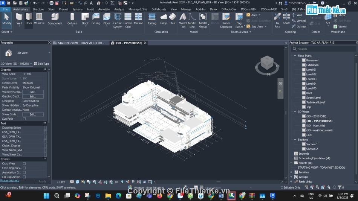
Task: Toggle the Sun Path checkbox
Action: coord(24,119)
